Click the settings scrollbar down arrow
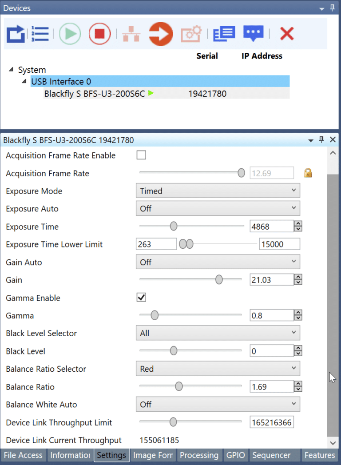This screenshot has width=341, height=465. click(333, 443)
